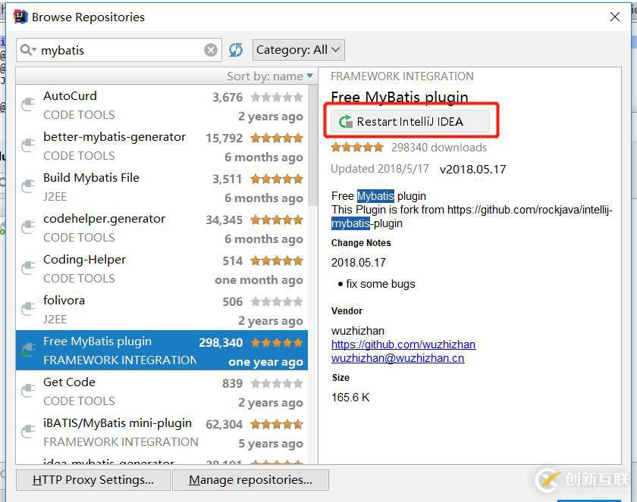637x502 pixels.
Task: Click the Get Code plugin icon
Action: click(28, 391)
